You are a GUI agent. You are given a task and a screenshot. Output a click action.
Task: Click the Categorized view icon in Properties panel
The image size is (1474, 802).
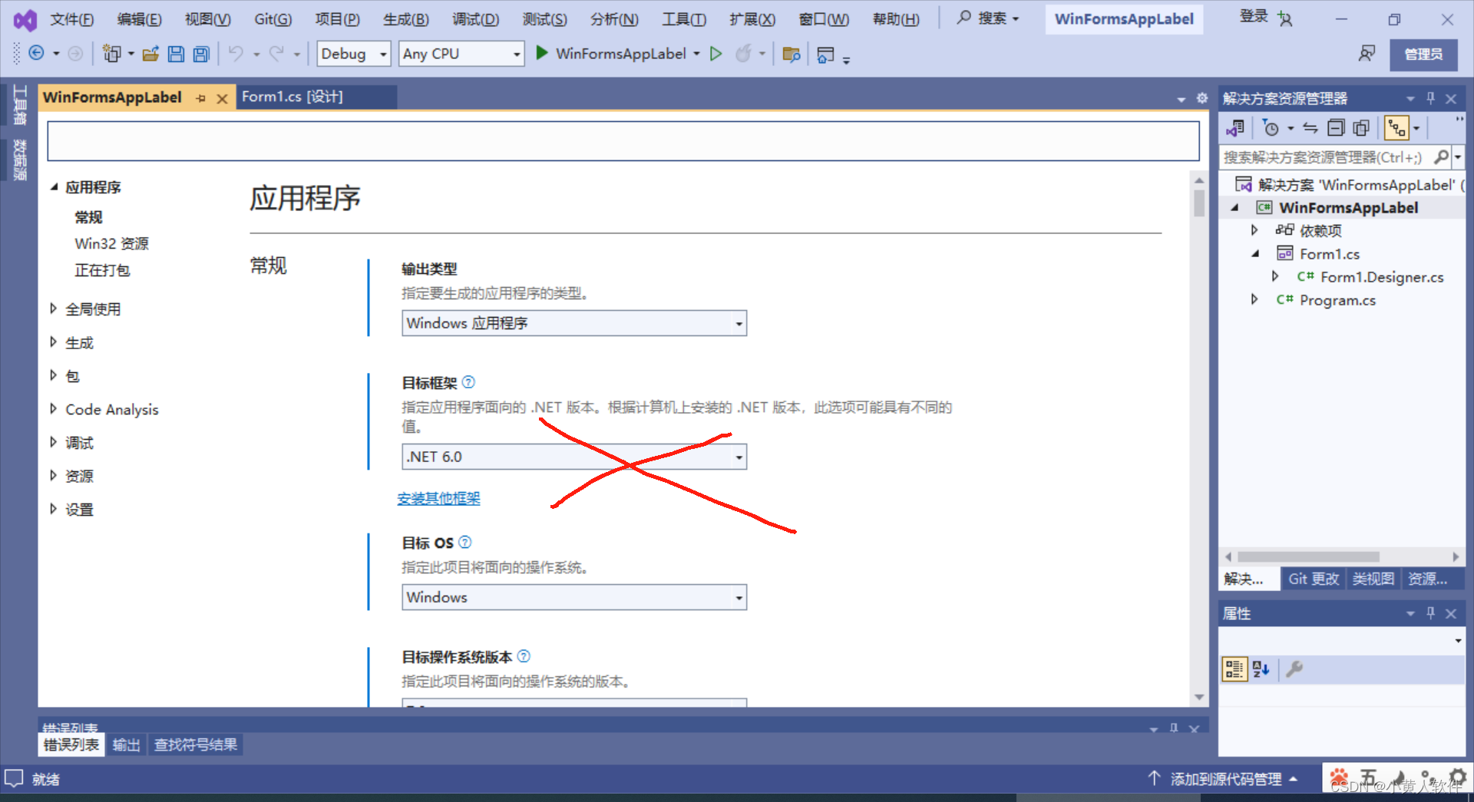click(1234, 668)
